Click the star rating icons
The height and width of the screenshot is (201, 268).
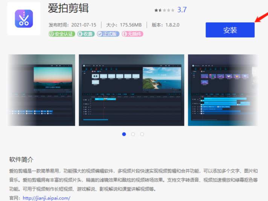click(x=164, y=10)
